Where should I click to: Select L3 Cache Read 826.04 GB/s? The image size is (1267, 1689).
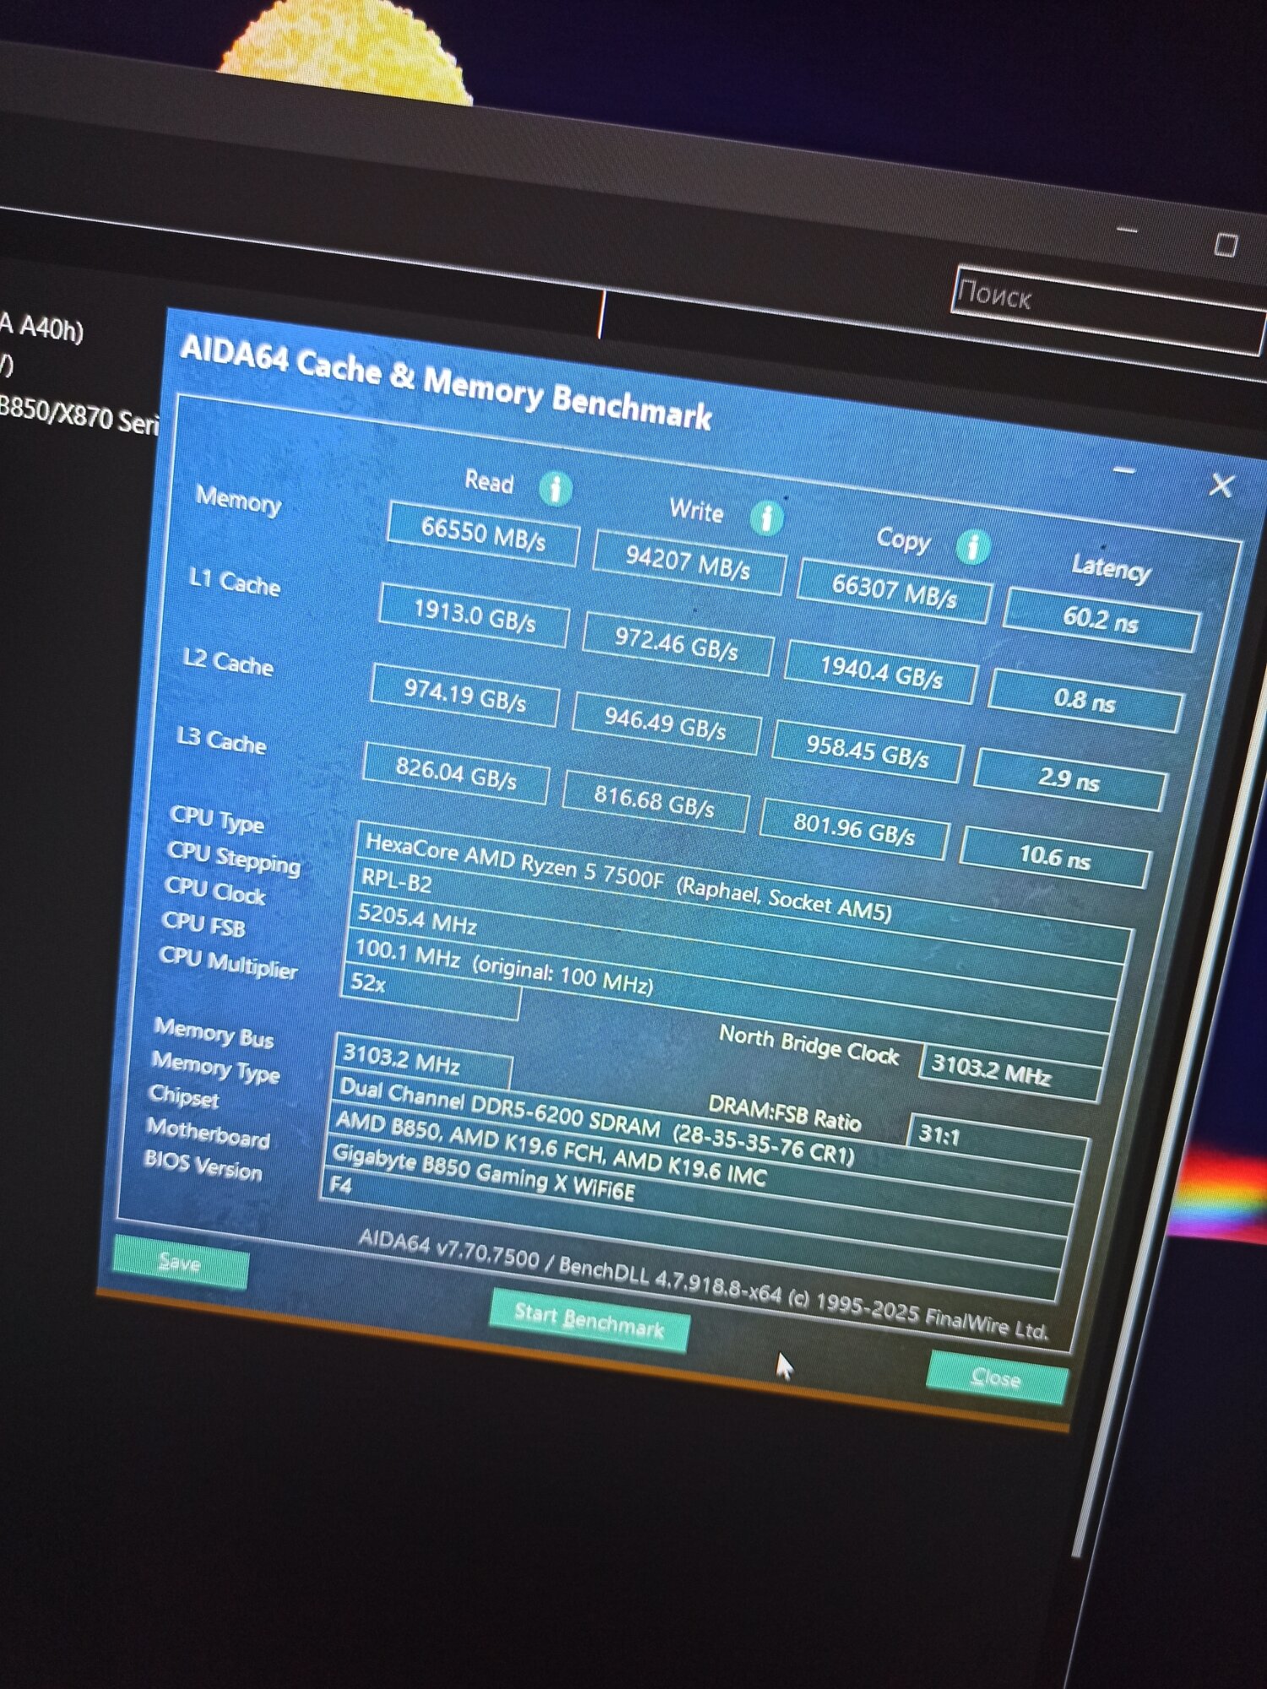[x=456, y=773]
